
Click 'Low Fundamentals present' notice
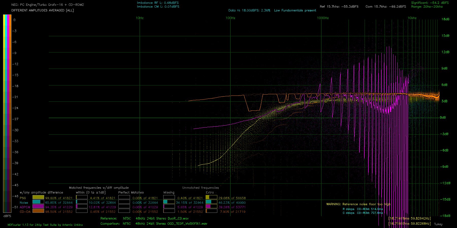[295, 10]
